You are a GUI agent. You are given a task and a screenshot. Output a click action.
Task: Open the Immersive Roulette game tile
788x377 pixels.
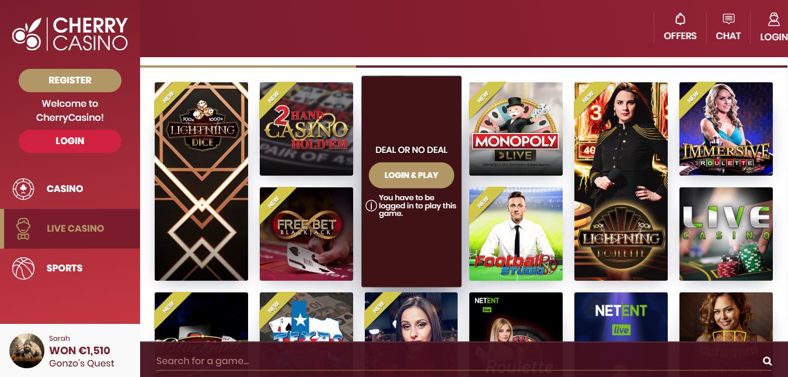[x=726, y=129]
